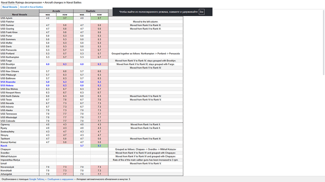The height and width of the screenshot is (182, 325).
Task: Select the USS Aylwin row name
Action: click(19, 18)
